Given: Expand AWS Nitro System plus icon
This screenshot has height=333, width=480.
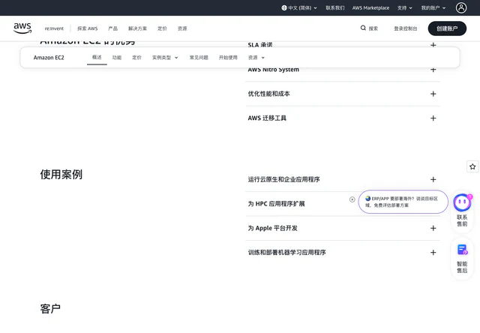Looking at the screenshot, I should [433, 70].
